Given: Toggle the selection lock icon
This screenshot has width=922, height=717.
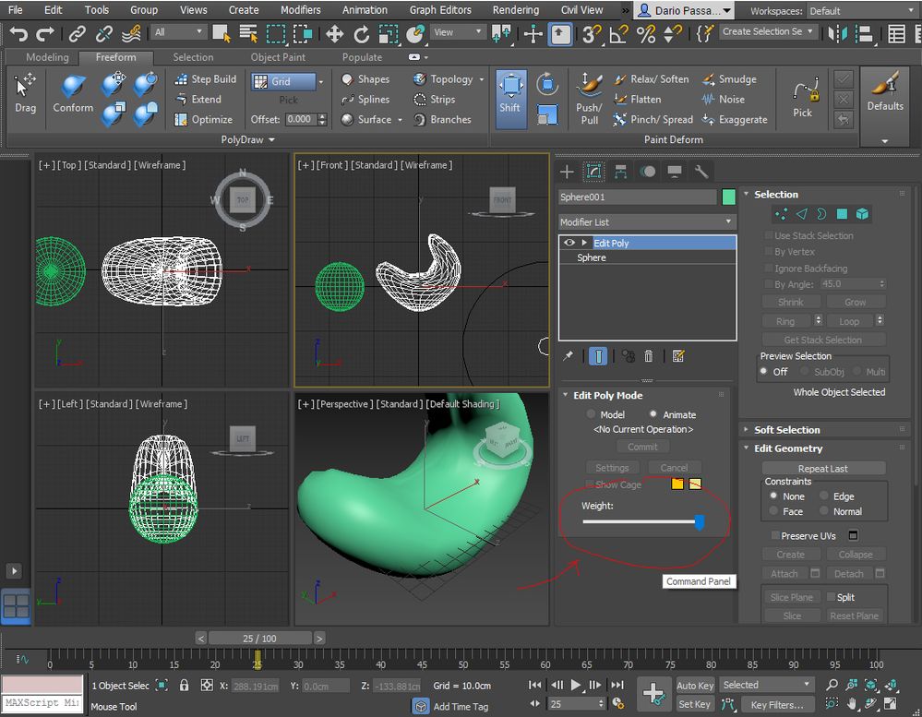Looking at the screenshot, I should (x=184, y=686).
